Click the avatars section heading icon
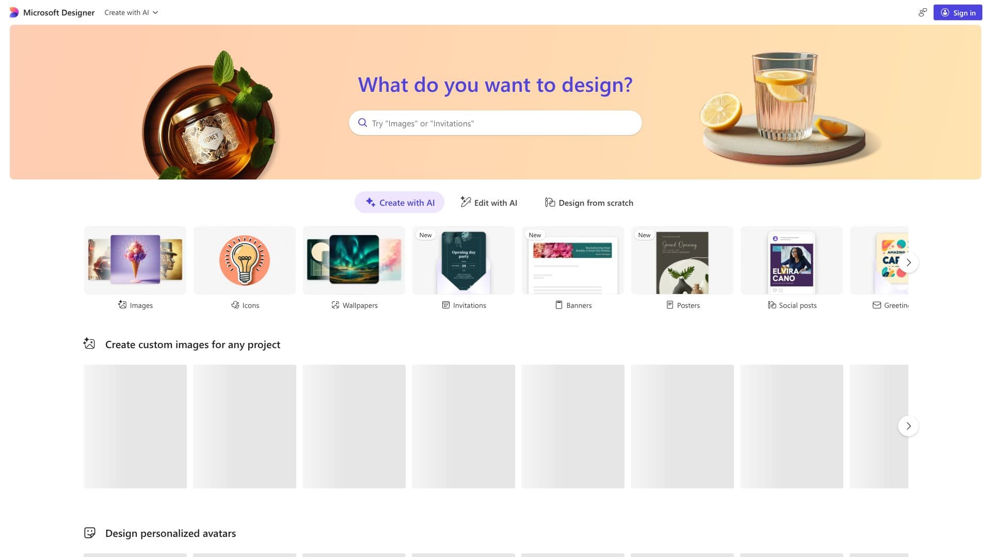 point(90,533)
